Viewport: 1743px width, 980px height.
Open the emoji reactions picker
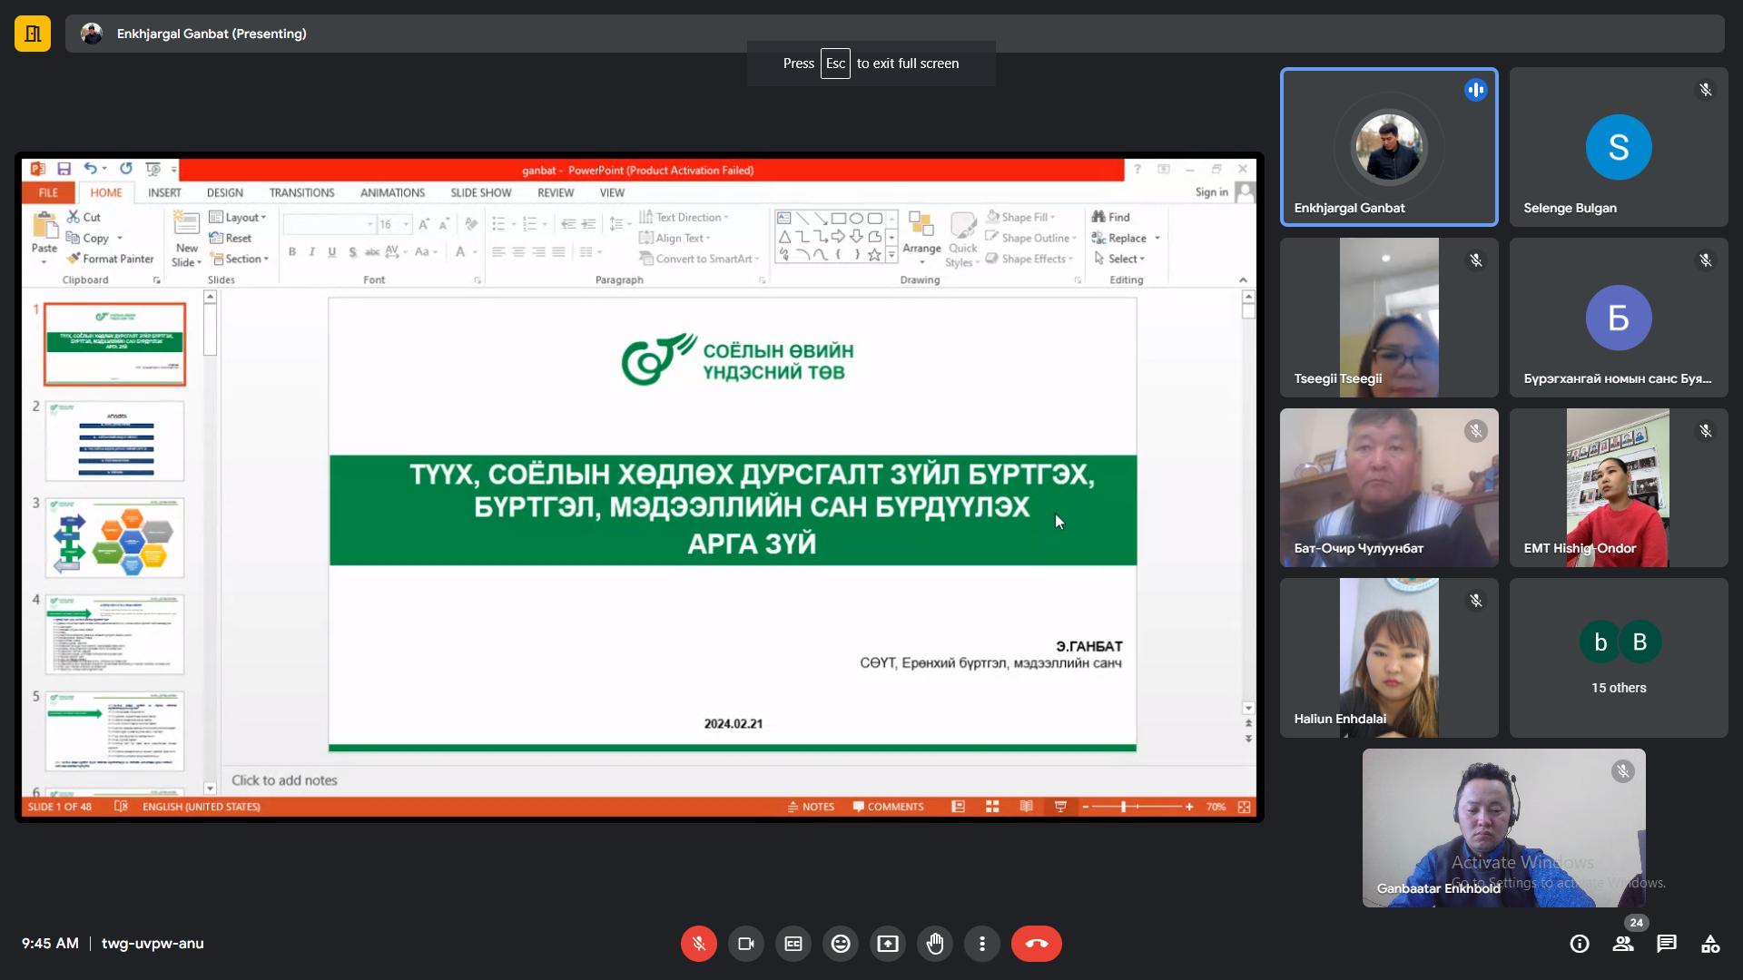pos(841,944)
